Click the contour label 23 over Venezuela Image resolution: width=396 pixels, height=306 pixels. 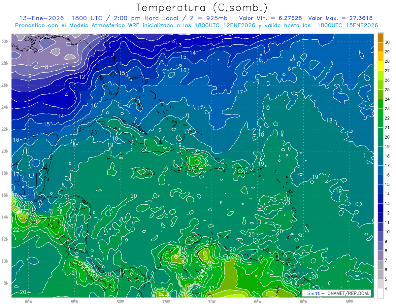(212, 289)
